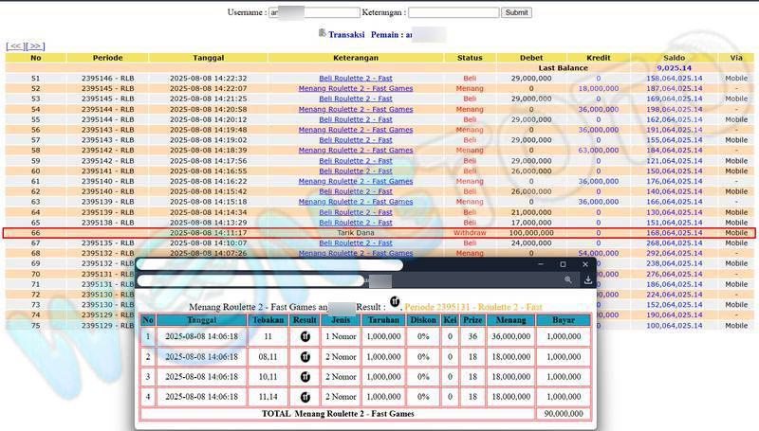Click the 'Tarik Dana' withdraw row 66

point(356,232)
